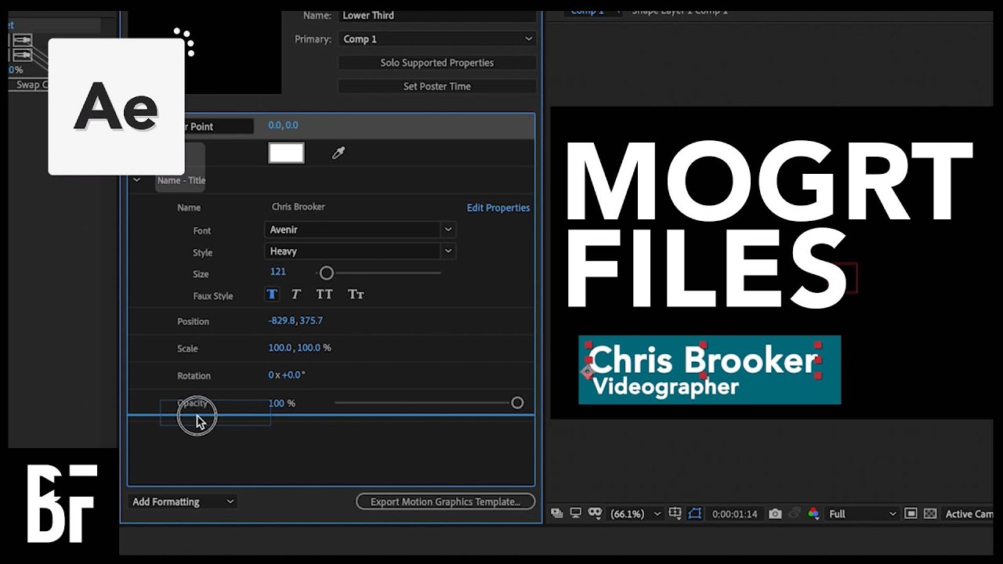Click the Chris Brooker name text field
The image size is (1003, 564).
click(299, 207)
